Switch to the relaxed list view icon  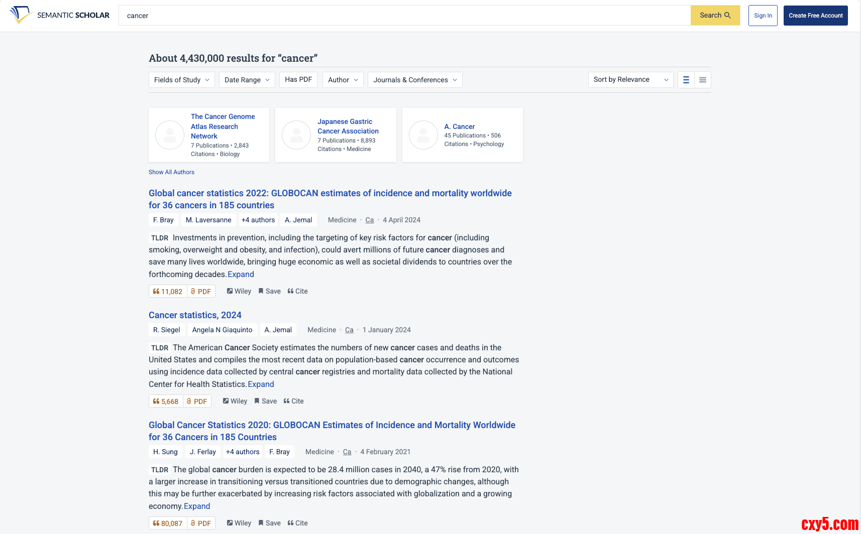click(686, 80)
